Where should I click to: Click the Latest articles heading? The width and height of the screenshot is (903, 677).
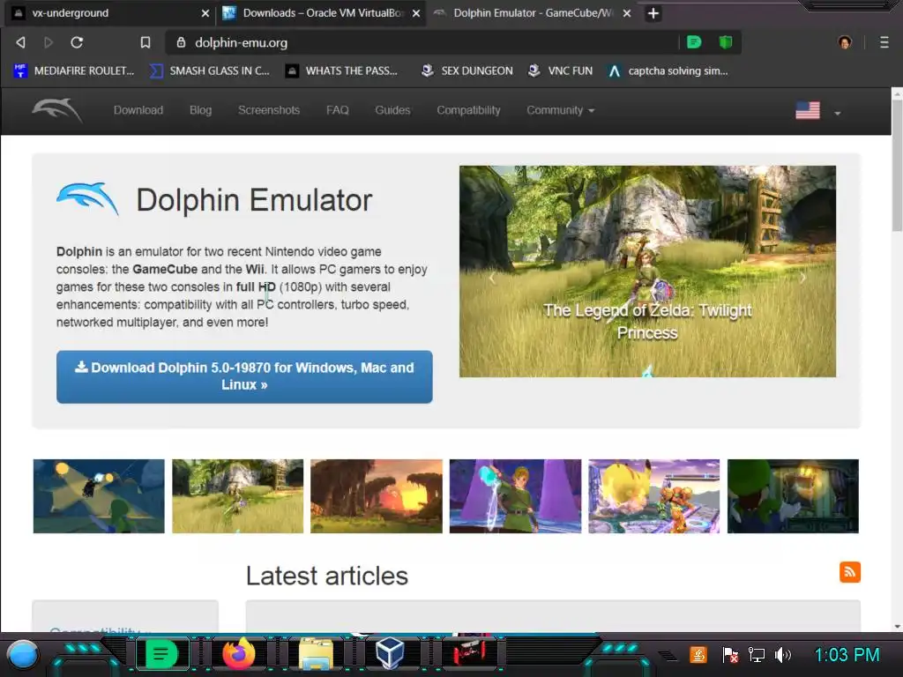327,576
